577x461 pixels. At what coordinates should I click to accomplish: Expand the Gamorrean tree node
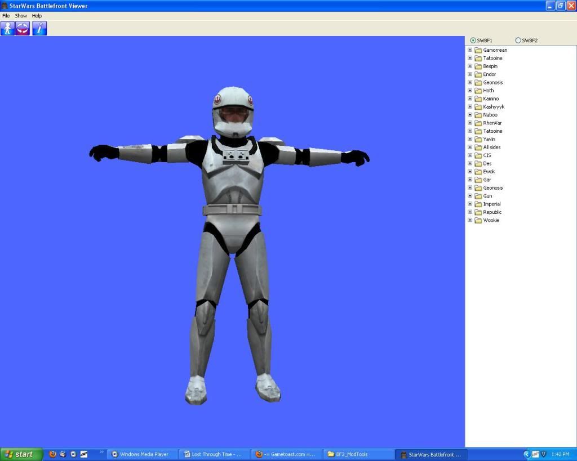pos(470,50)
